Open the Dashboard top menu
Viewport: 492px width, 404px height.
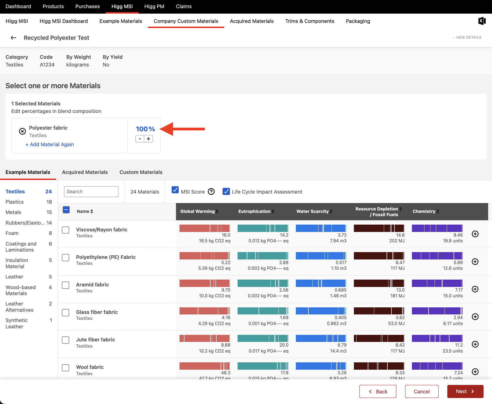(18, 6)
